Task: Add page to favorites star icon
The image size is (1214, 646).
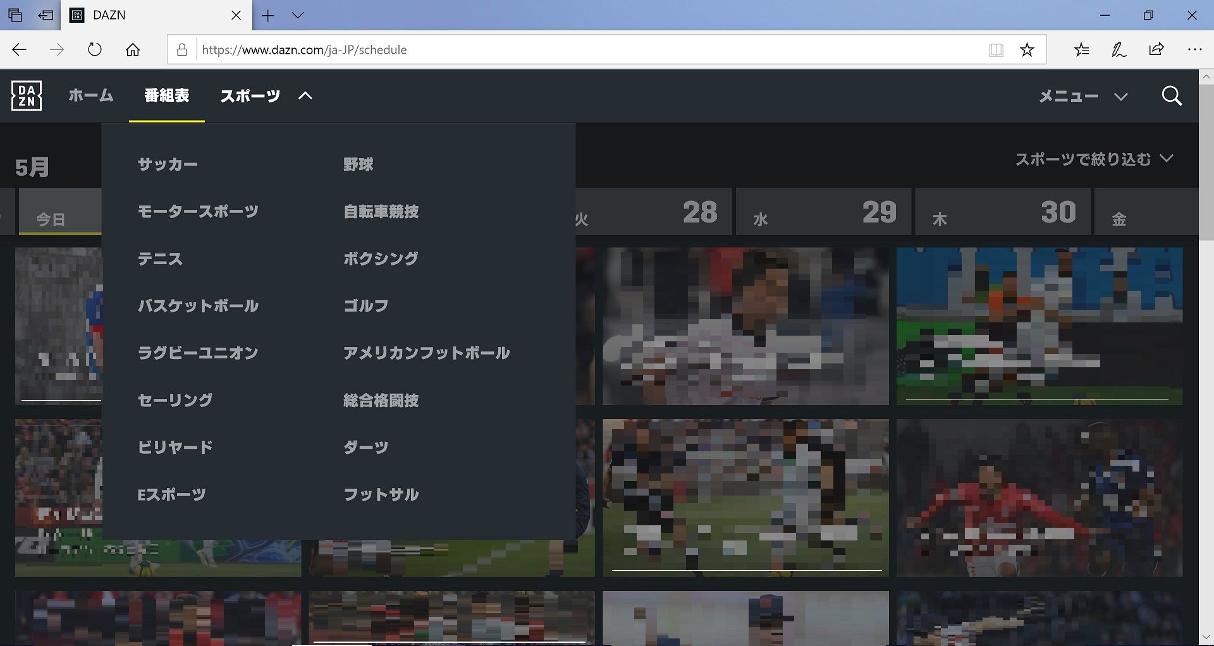Action: 1027,49
